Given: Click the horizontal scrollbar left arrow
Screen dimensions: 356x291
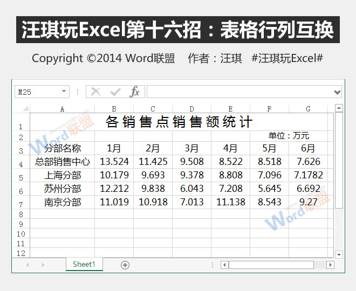Looking at the screenshot, I should tap(224, 265).
